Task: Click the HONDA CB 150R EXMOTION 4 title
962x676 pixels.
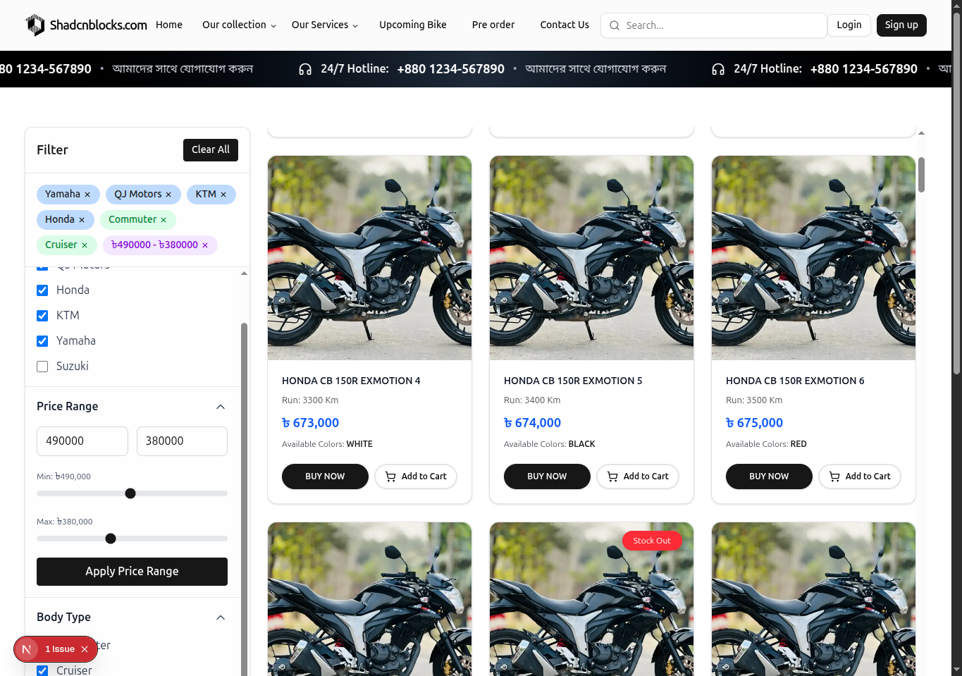Action: click(x=351, y=381)
